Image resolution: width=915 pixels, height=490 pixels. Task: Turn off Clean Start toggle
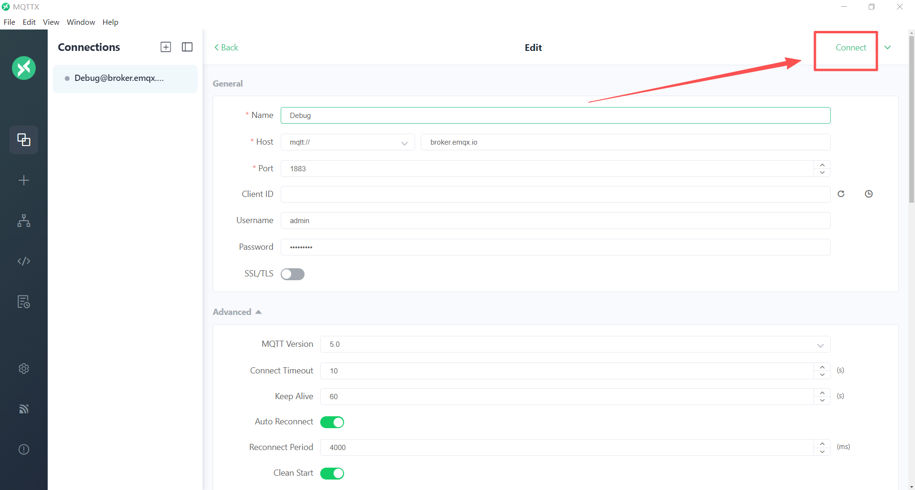pyautogui.click(x=332, y=473)
